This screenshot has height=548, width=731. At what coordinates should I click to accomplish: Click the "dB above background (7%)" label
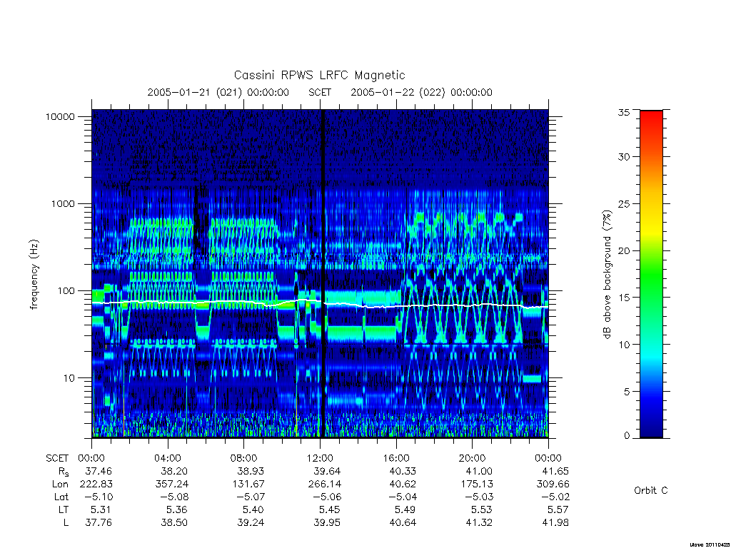607,275
